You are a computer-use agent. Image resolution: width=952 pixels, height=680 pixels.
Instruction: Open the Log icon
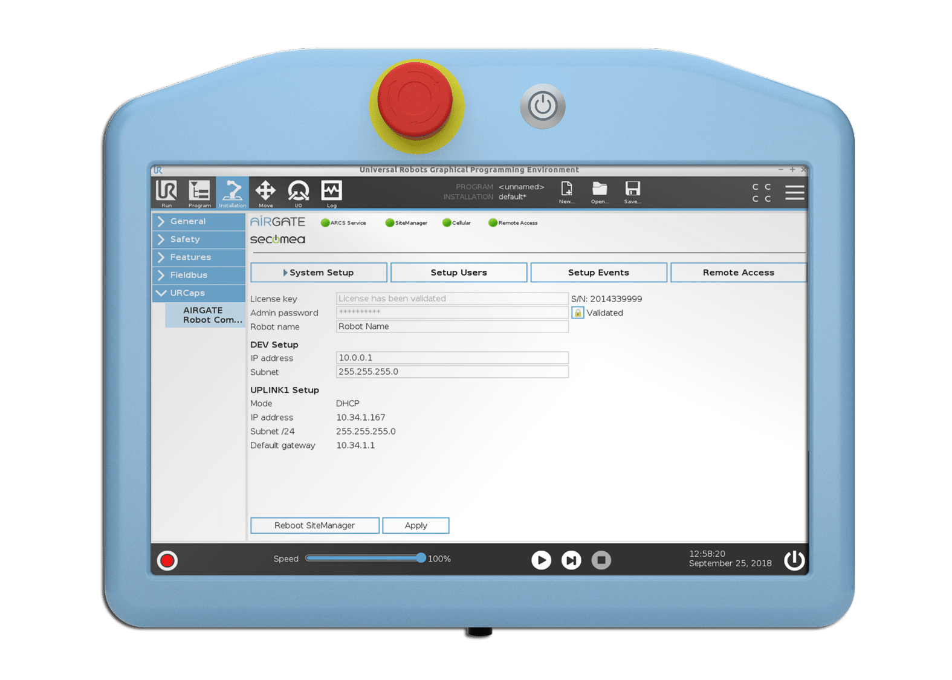[331, 193]
